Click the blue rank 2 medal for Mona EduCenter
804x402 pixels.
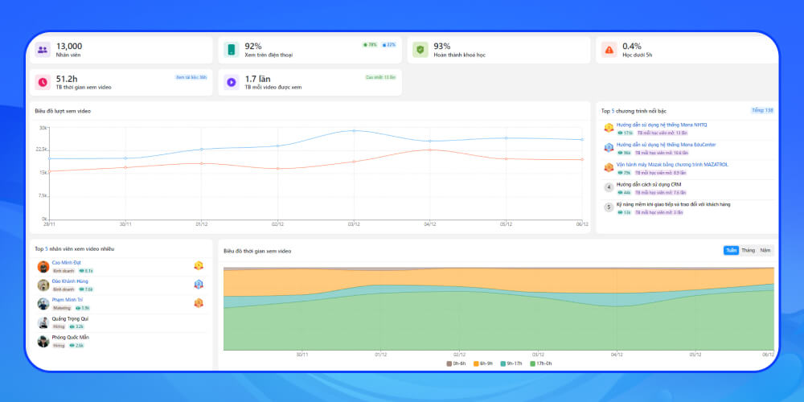click(609, 148)
